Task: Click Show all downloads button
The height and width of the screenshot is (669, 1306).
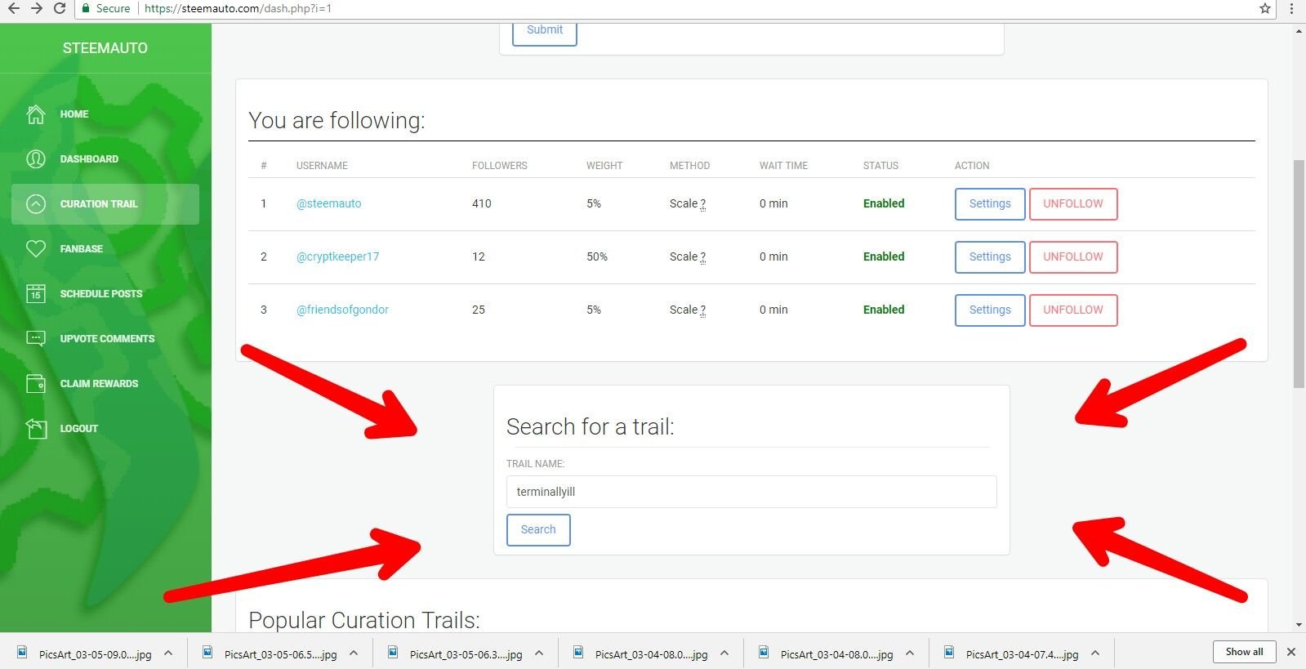Action: tap(1244, 651)
